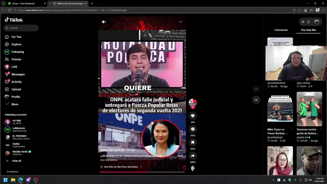Open the coins icon in the header
The height and width of the screenshot is (184, 327).
coord(303,22)
